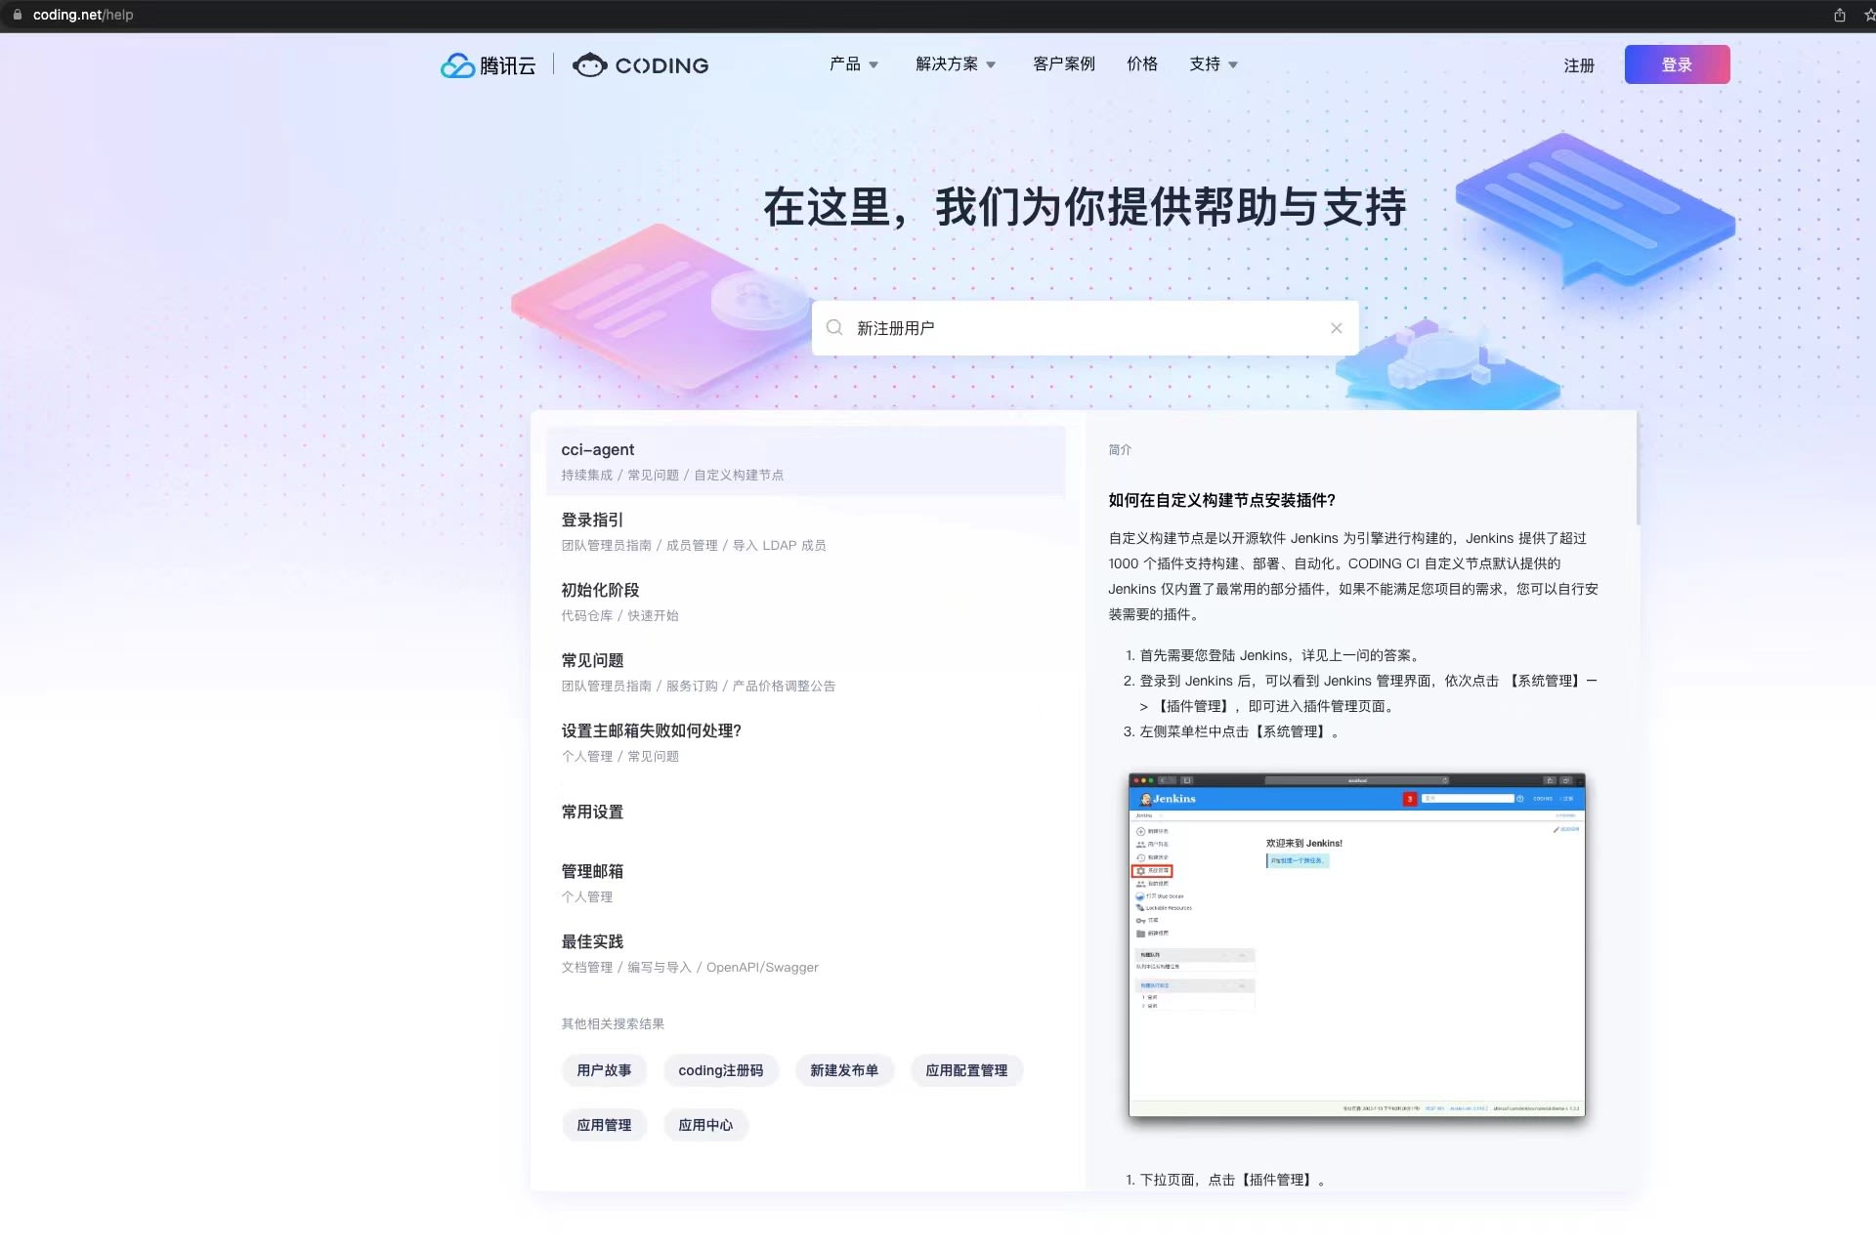Image resolution: width=1876 pixels, height=1249 pixels.
Task: Select the 新建发布单 tag filter
Action: coord(844,1069)
